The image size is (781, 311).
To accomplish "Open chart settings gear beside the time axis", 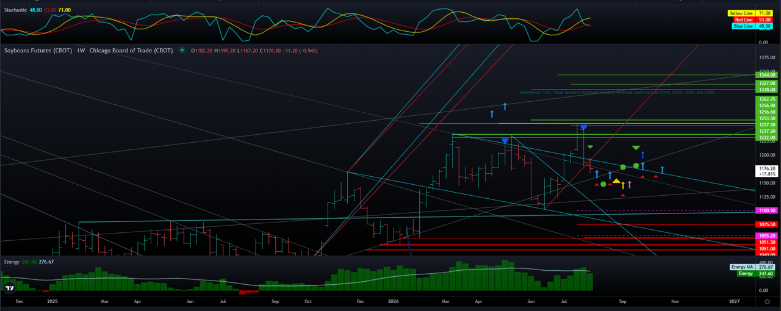I will point(767,301).
